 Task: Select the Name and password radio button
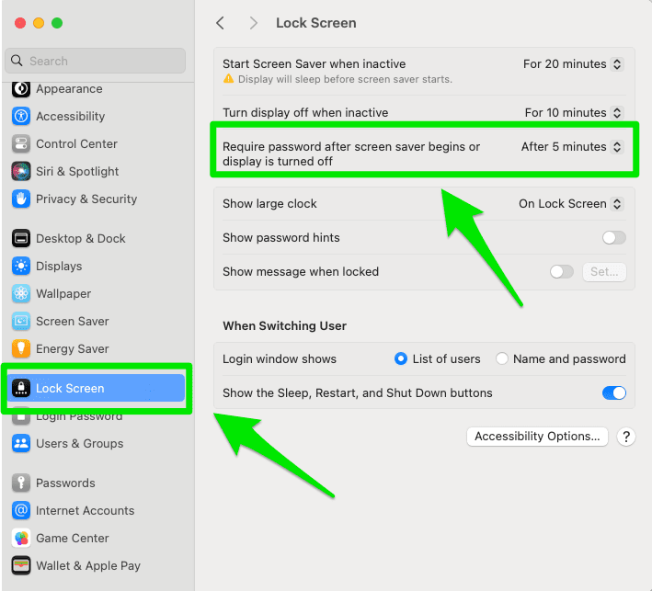click(502, 359)
